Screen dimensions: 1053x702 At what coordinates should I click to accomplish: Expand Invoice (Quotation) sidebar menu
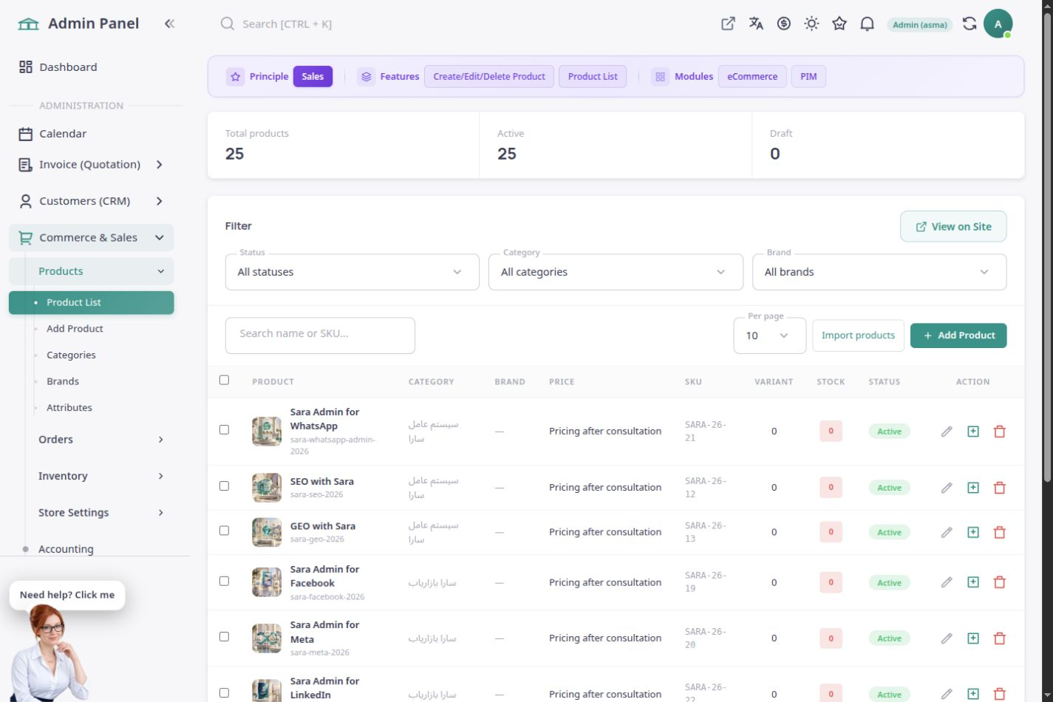[x=91, y=165]
